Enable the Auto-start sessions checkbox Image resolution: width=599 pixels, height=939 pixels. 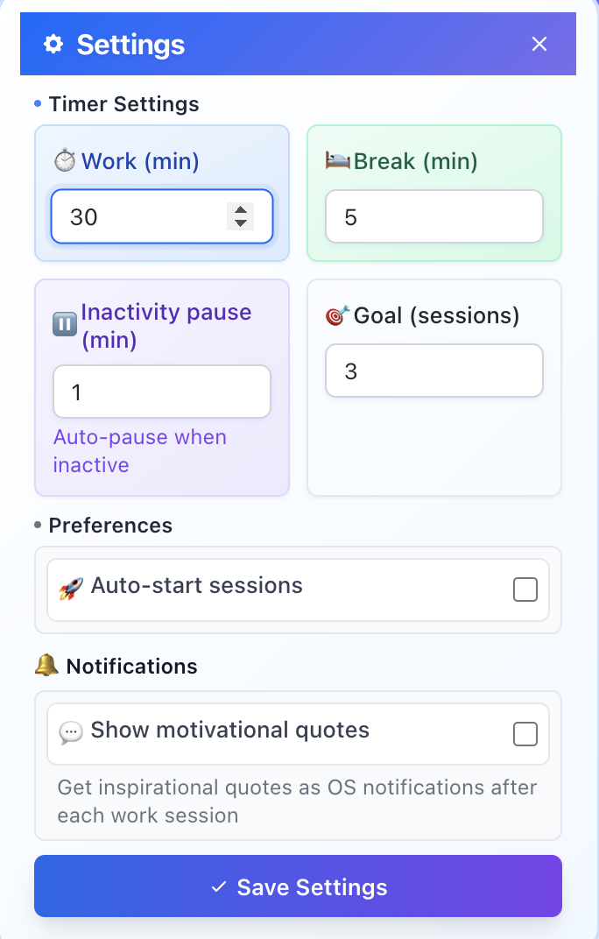click(x=525, y=590)
